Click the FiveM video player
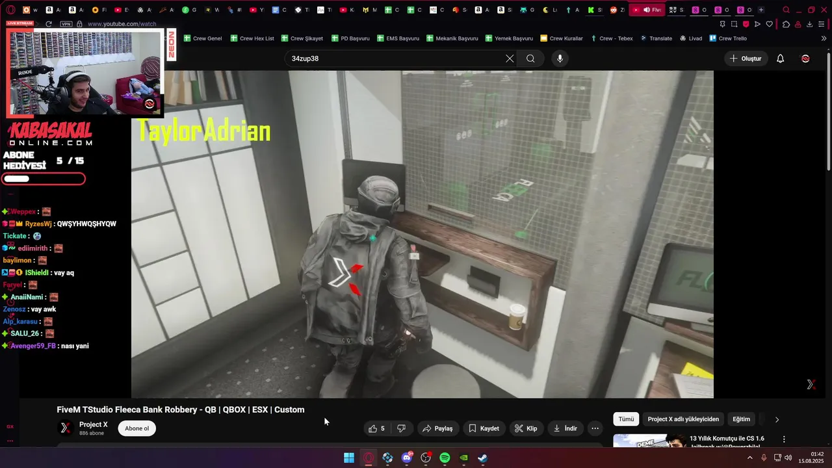Image resolution: width=832 pixels, height=468 pixels. [422, 234]
